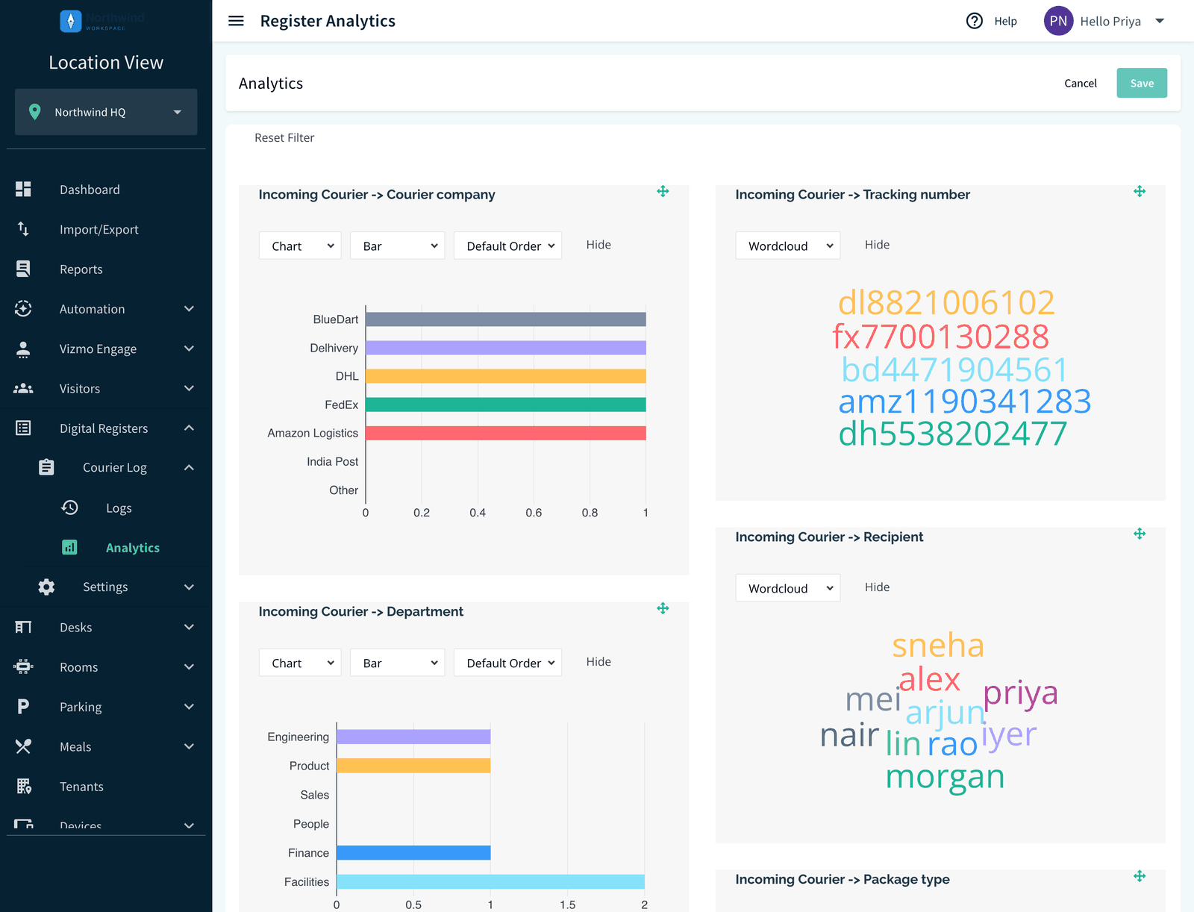Viewport: 1194px width, 912px height.
Task: Open Wordcloud dropdown for Tracking number
Action: (x=788, y=246)
